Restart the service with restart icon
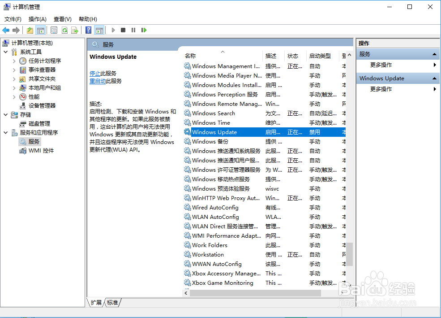 pyautogui.click(x=144, y=30)
